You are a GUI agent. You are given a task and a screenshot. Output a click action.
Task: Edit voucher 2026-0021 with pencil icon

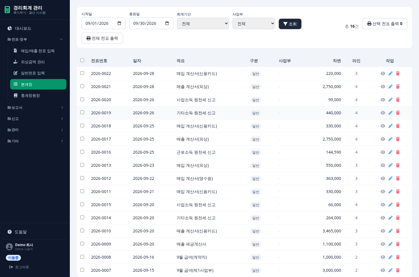390,87
